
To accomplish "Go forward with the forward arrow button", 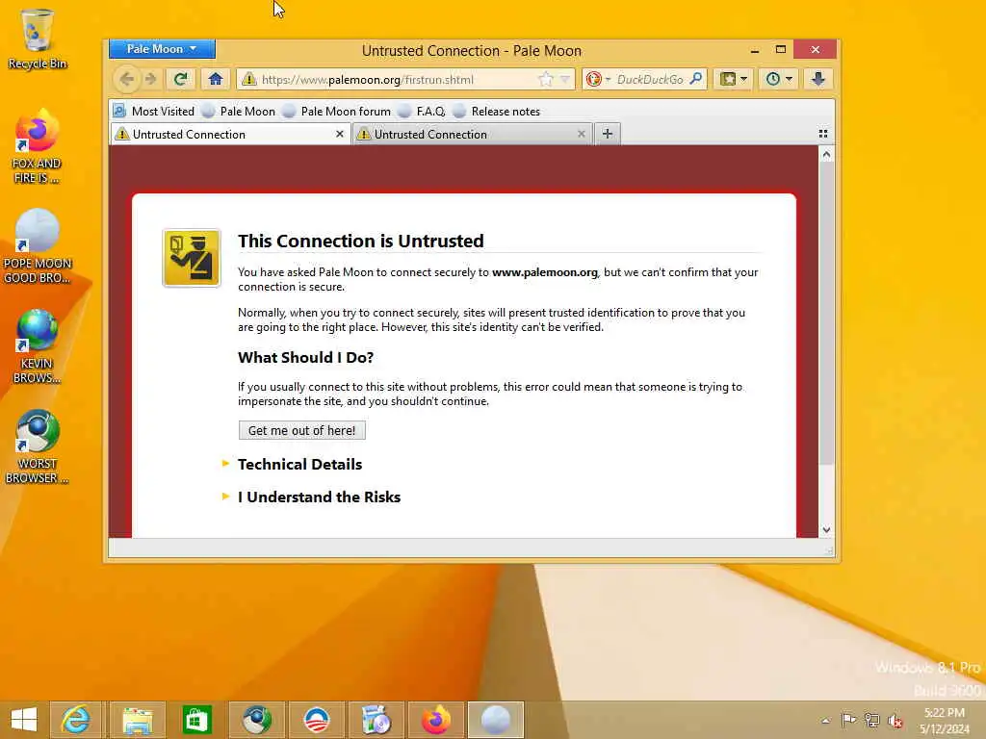I will point(150,79).
